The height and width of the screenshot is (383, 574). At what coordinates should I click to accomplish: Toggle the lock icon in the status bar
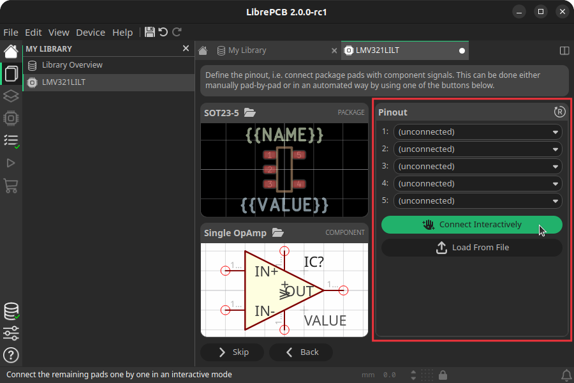click(444, 375)
